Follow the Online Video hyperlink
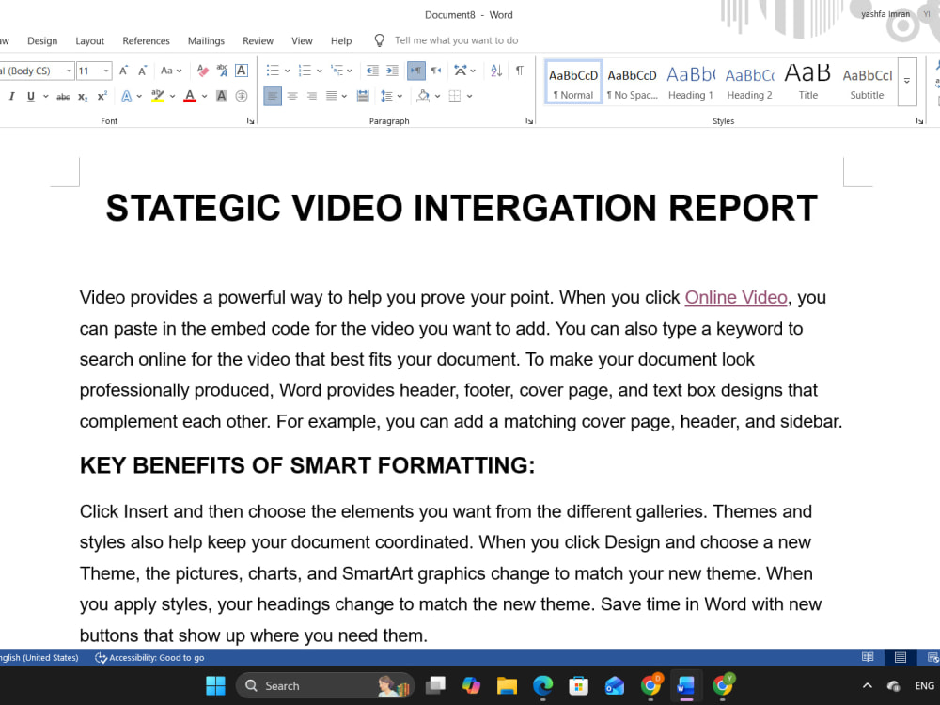 [x=736, y=297]
